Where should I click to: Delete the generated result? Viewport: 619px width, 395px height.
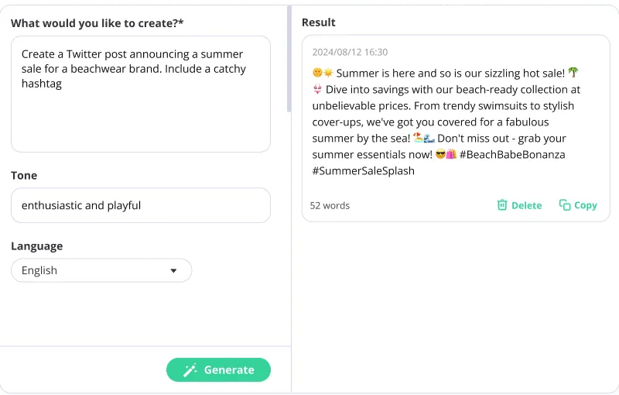pos(519,205)
